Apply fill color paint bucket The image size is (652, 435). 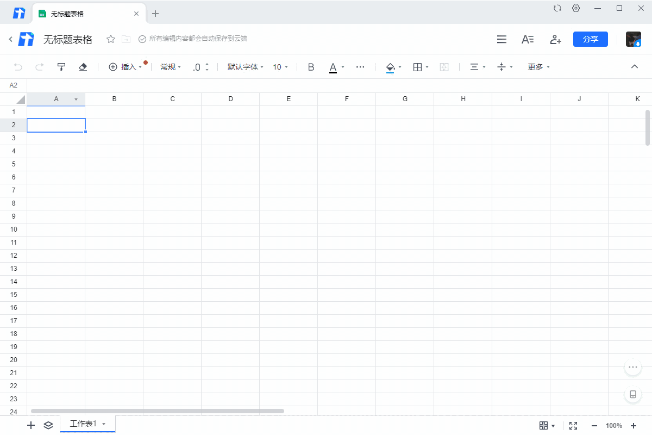pos(390,67)
